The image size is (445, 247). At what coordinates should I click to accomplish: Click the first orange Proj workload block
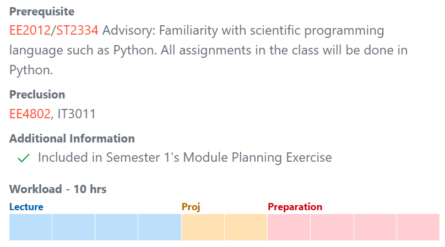[x=203, y=227]
